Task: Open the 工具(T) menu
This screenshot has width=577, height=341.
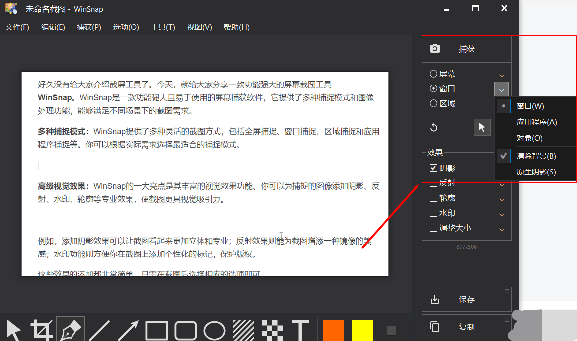Action: point(163,27)
